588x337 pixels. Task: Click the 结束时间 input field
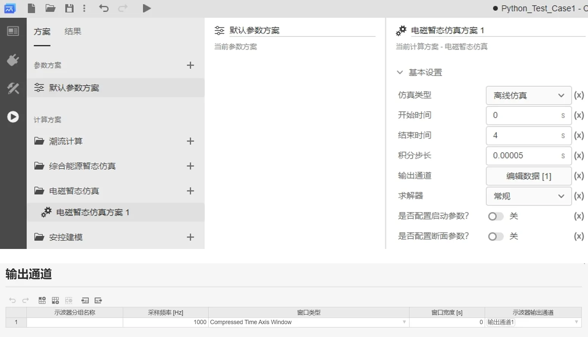coord(524,135)
